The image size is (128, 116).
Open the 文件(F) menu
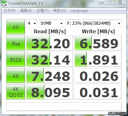tap(10, 11)
